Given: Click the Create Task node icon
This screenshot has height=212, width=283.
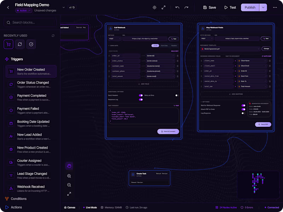Looking at the screenshot, I should click(x=133, y=175).
